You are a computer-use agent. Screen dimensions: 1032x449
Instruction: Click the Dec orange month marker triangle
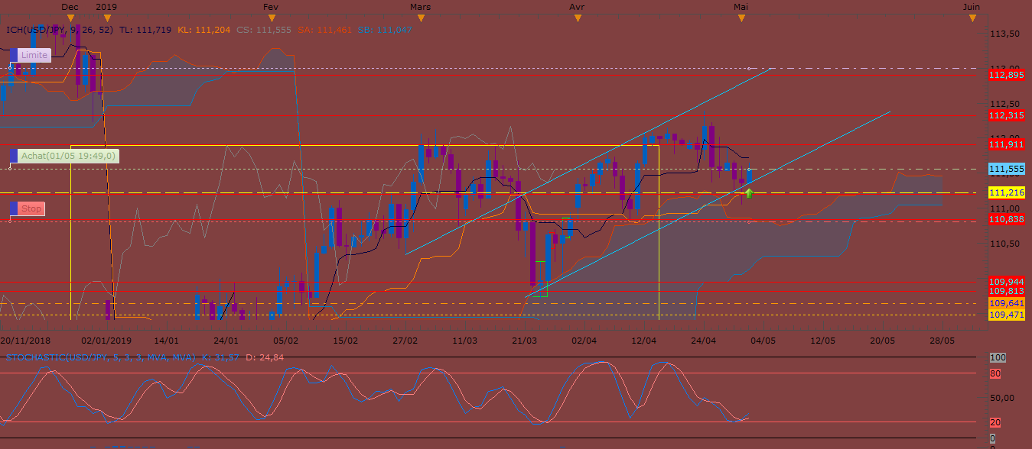pos(70,18)
